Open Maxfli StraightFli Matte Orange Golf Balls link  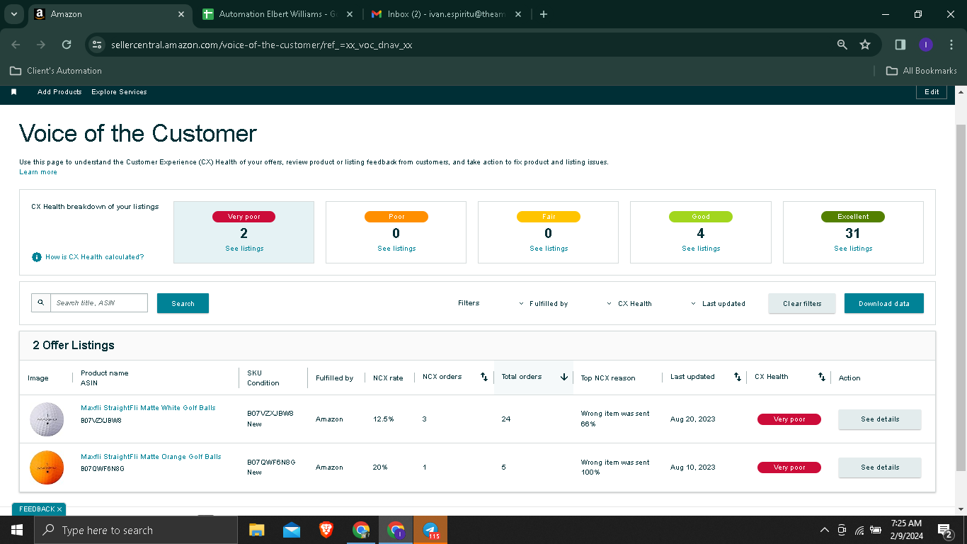coord(151,457)
